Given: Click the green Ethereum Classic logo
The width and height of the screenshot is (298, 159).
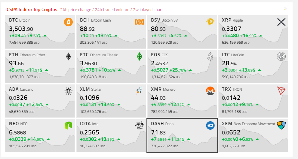Looking at the screenshot, I should click(x=139, y=56).
